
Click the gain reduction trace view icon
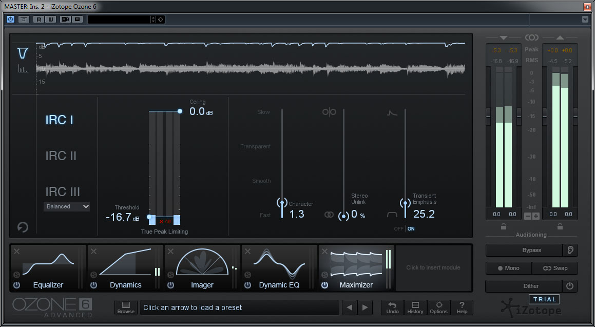point(22,53)
